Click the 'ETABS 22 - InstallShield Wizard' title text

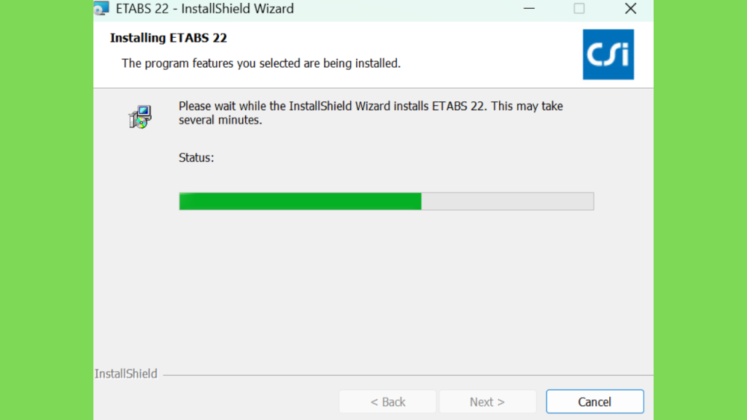[x=205, y=9]
